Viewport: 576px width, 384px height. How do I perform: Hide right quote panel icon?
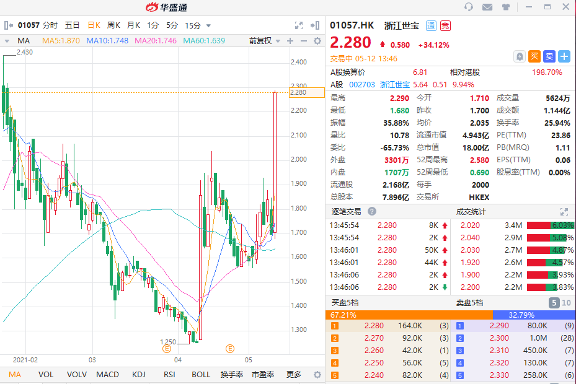[315, 25]
